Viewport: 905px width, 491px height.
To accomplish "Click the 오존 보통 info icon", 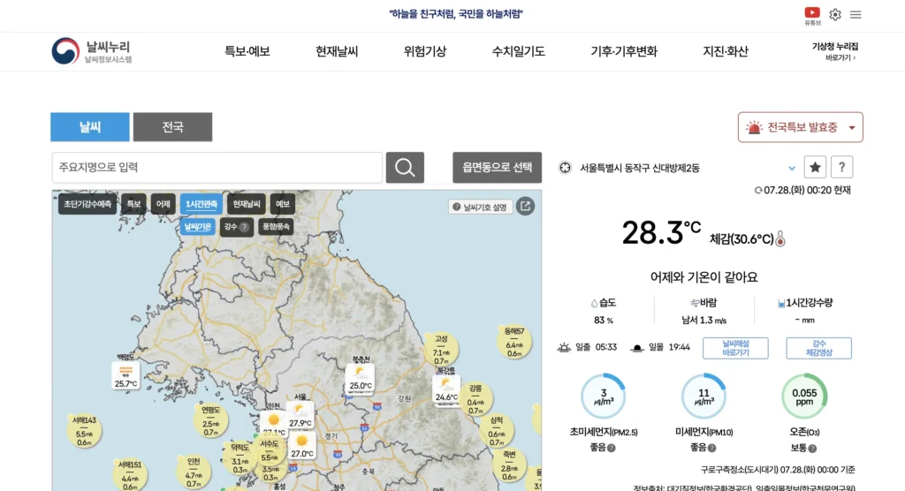I will (812, 449).
